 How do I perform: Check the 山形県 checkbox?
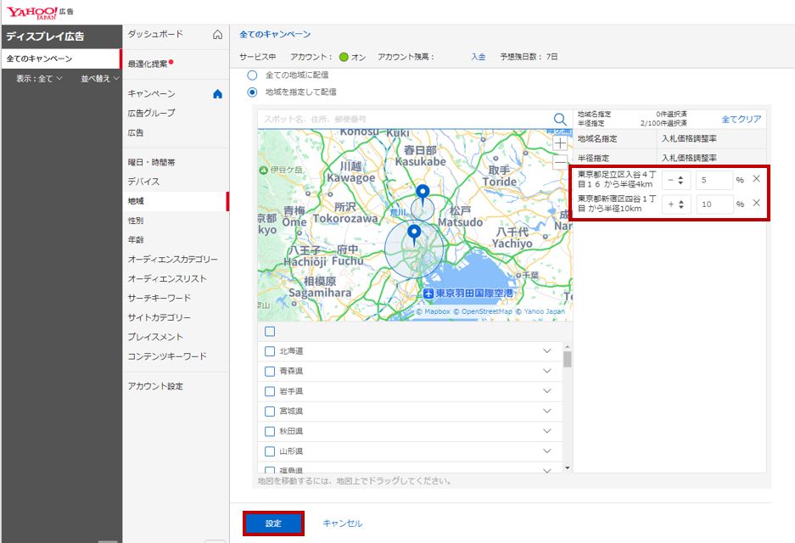(270, 451)
